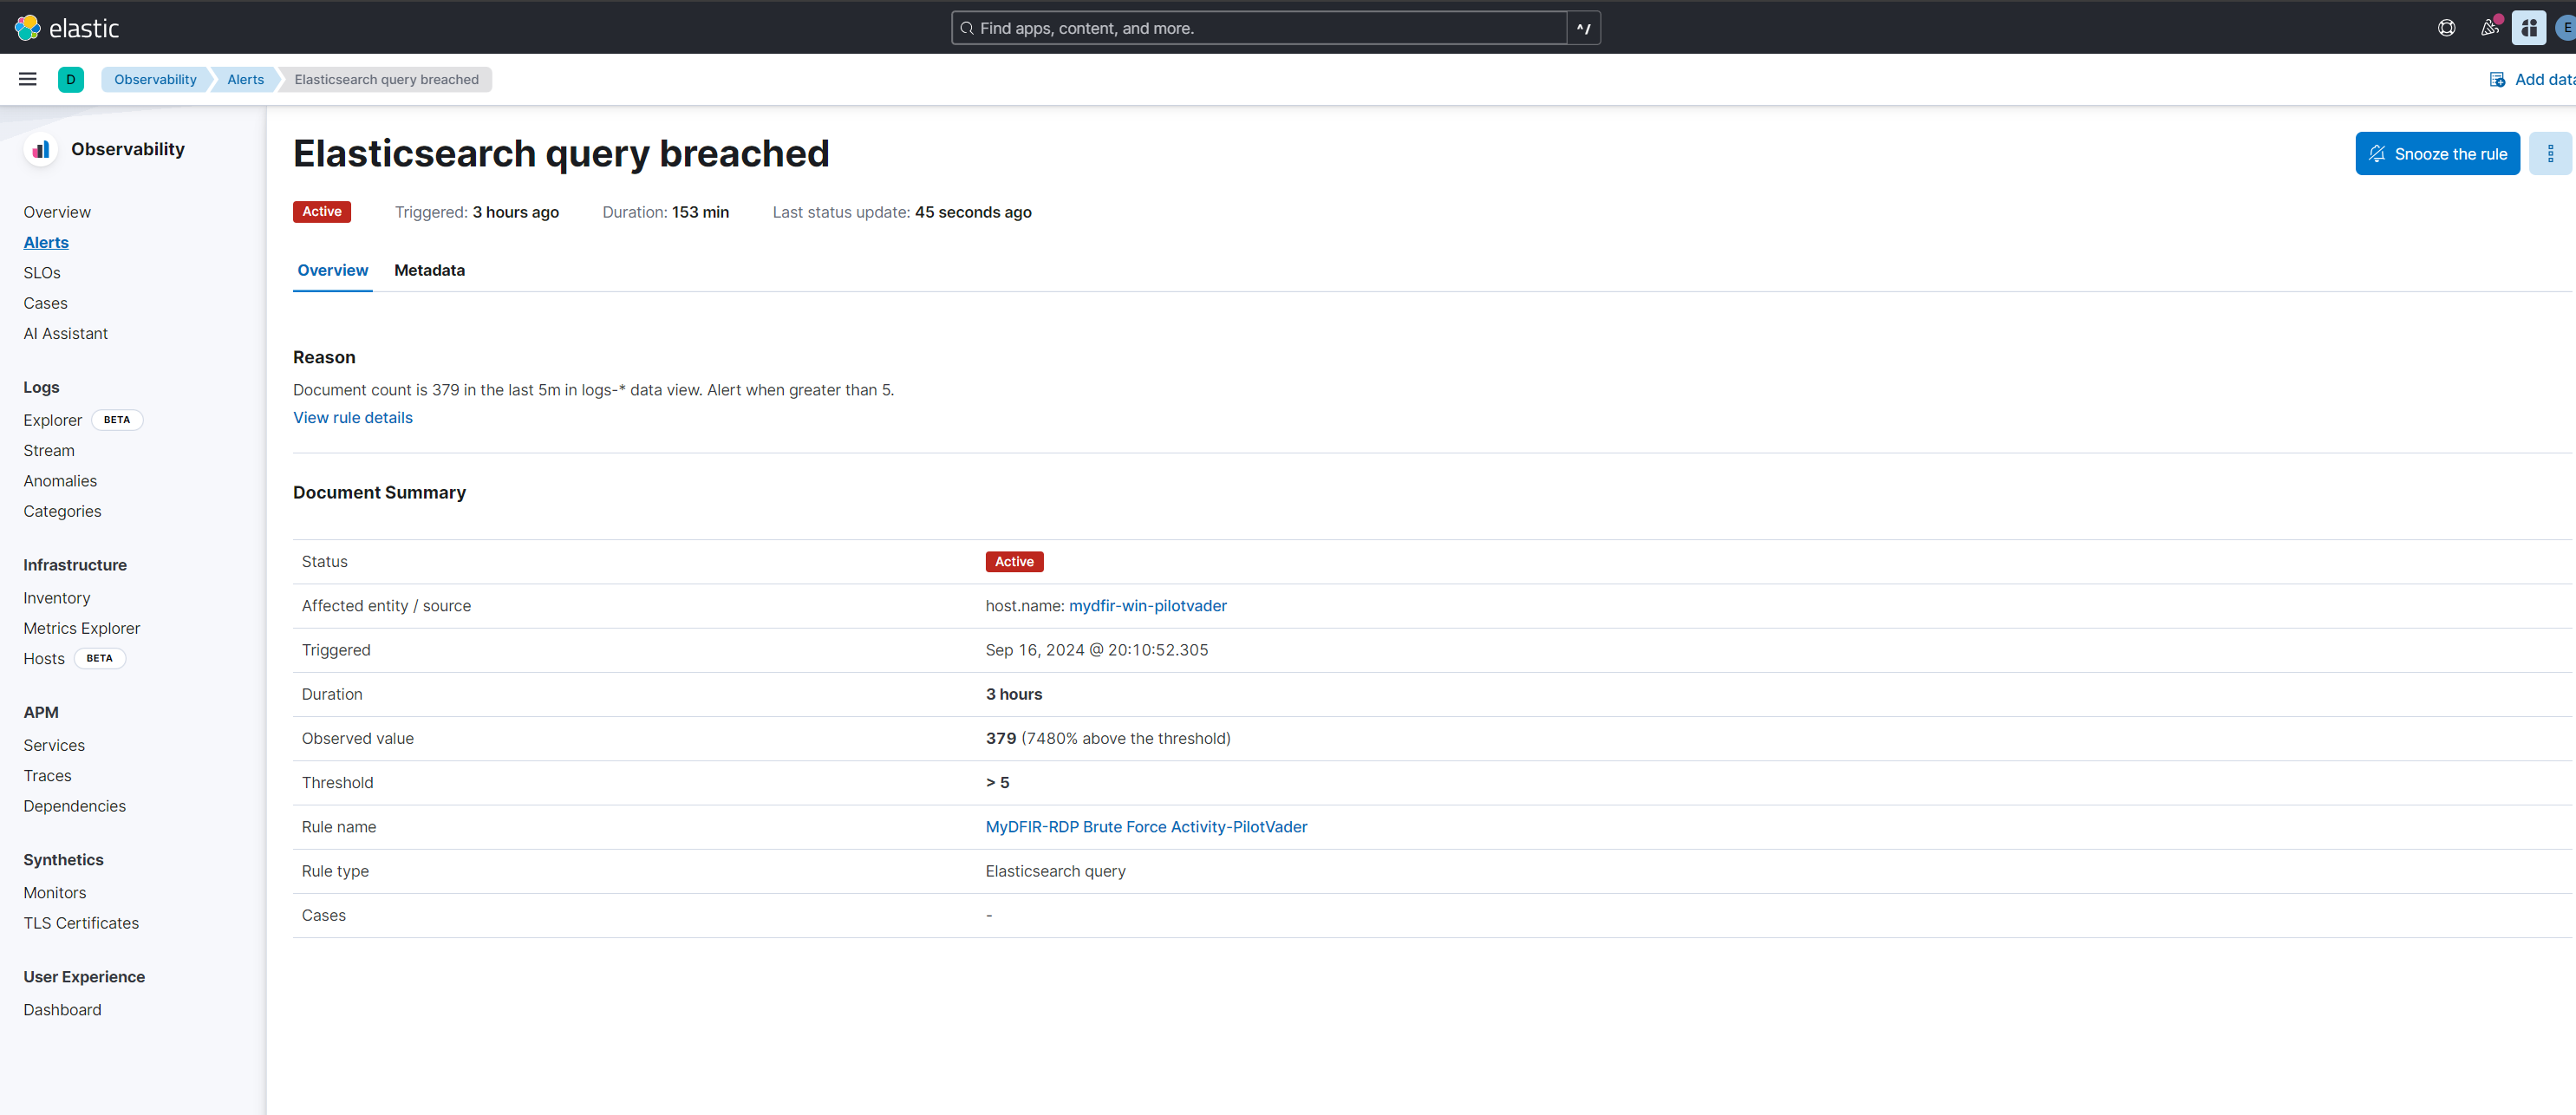Open the green D space icon near breadcrumbs
Image resolution: width=2576 pixels, height=1115 pixels.
(x=71, y=79)
